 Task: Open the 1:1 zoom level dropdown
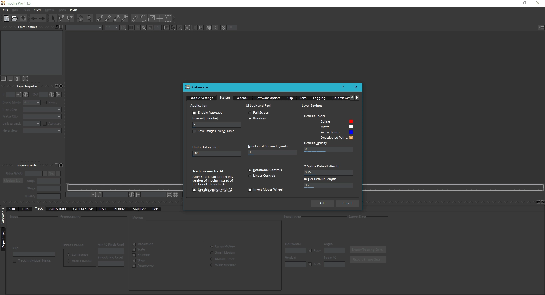[x=112, y=28]
